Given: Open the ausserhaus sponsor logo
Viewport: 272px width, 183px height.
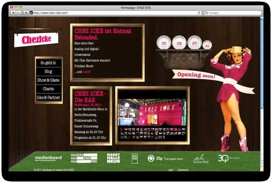Looking at the screenshot, I should pyautogui.click(x=201, y=159).
